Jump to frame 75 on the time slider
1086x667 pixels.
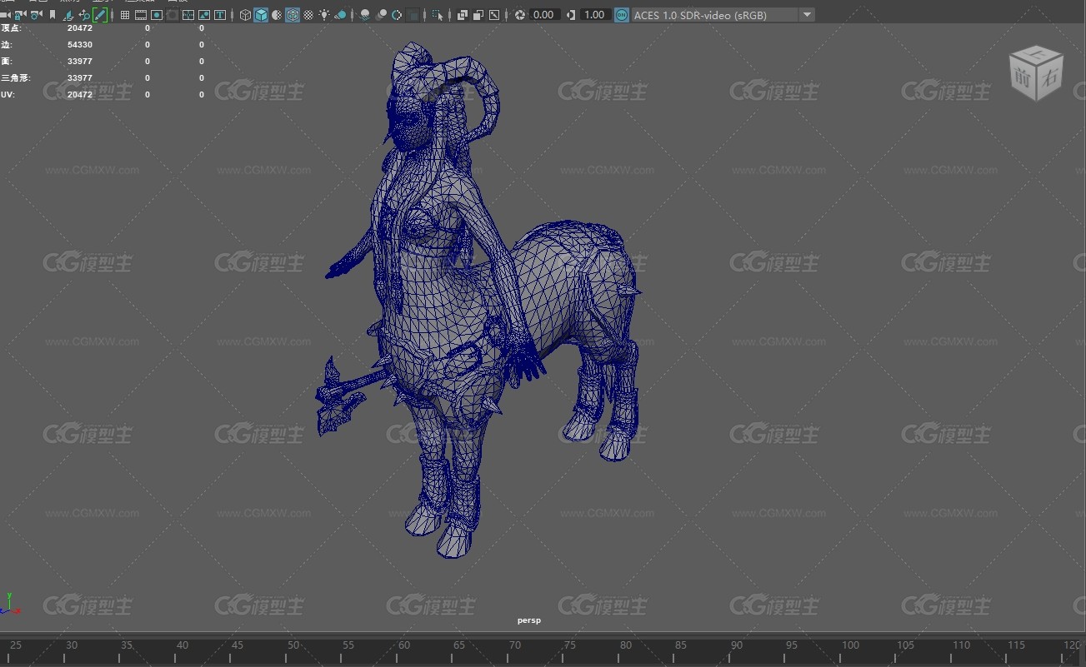pos(569,645)
